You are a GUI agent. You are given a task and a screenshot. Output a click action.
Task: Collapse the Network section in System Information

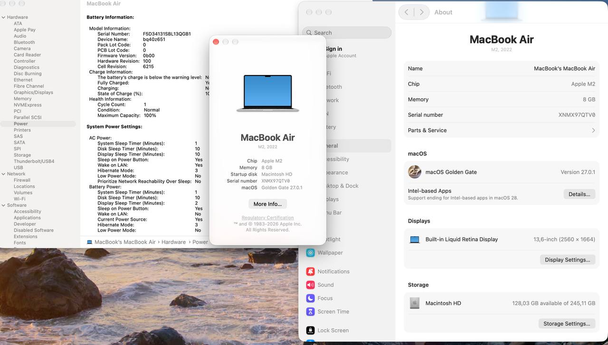point(3,174)
